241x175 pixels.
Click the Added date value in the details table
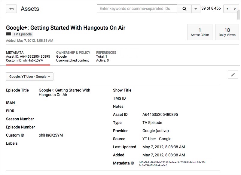[x=163, y=155]
